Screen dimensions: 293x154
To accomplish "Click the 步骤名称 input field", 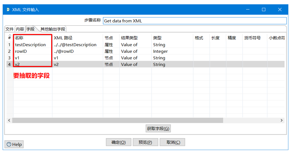I will [x=195, y=21].
